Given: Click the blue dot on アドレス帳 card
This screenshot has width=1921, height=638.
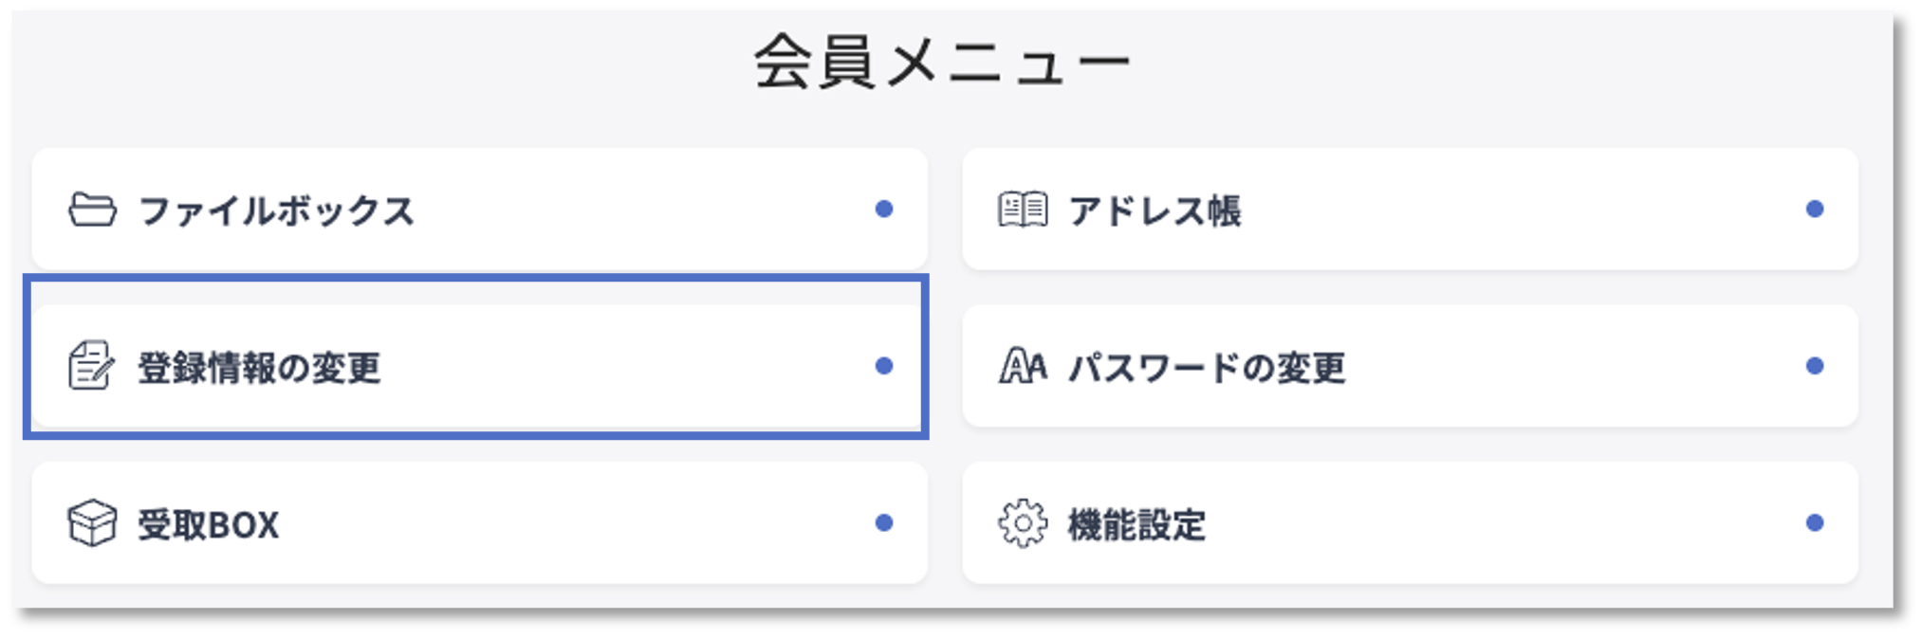Looking at the screenshot, I should [x=1815, y=210].
